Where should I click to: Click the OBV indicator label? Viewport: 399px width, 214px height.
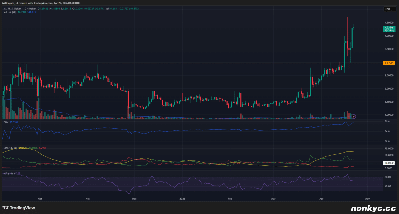coord(6,122)
